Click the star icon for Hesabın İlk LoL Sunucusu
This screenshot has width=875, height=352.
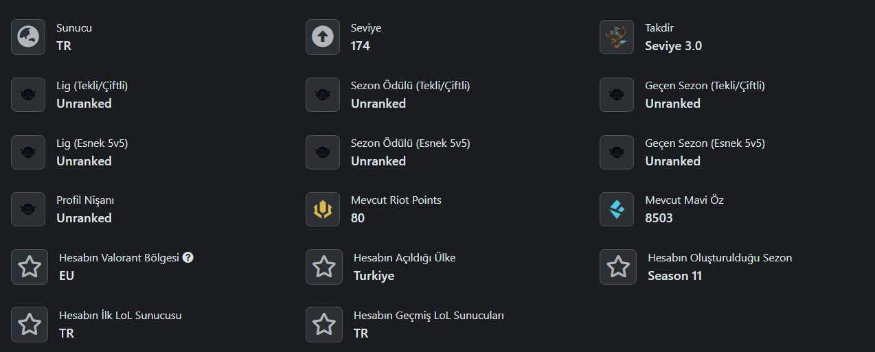(x=28, y=325)
